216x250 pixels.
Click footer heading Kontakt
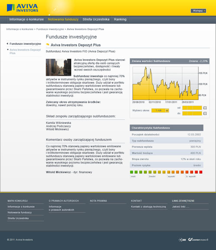pyautogui.click(x=136, y=201)
